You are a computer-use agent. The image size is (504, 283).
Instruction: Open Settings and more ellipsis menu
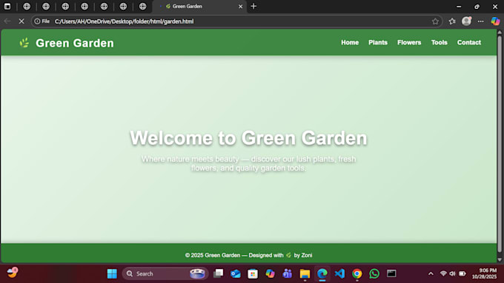(x=480, y=21)
